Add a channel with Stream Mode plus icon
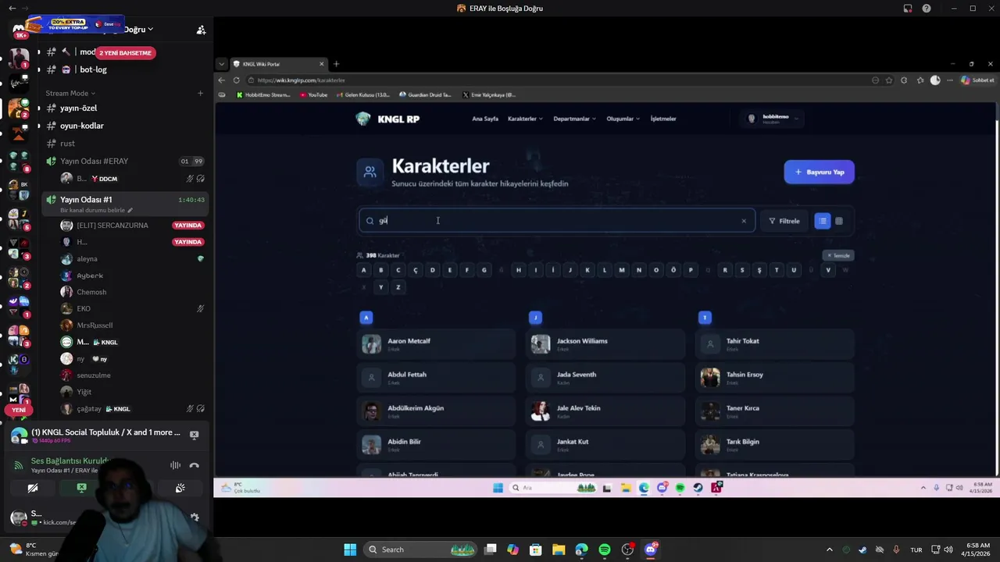This screenshot has width=1000, height=562. coord(200,93)
